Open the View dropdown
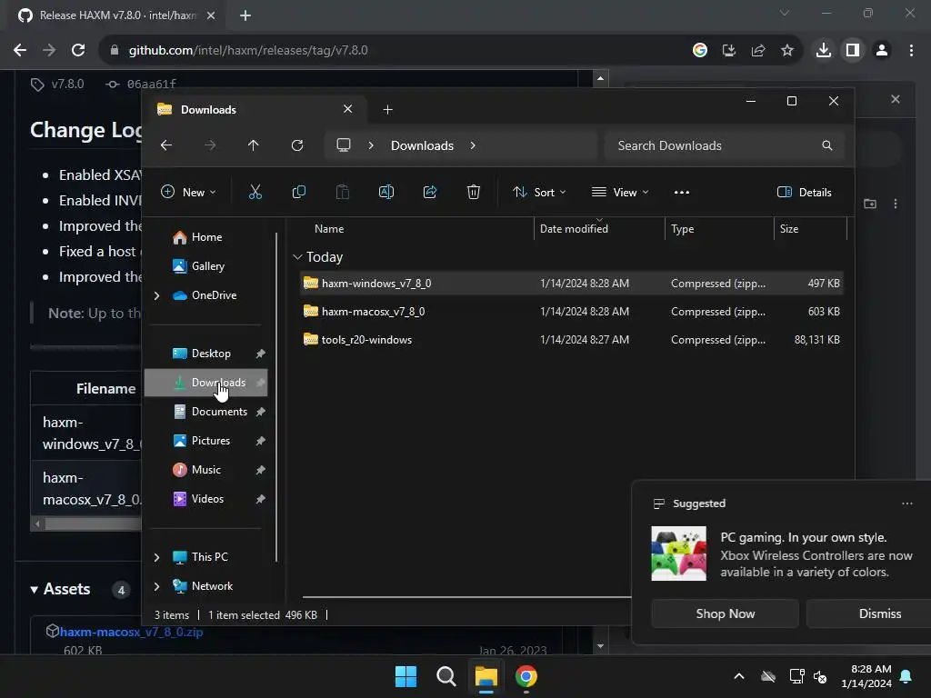 pos(620,192)
